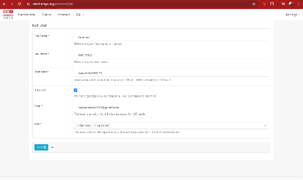Open the media control toolbar icon
The image size is (303, 180).
pos(283,4)
